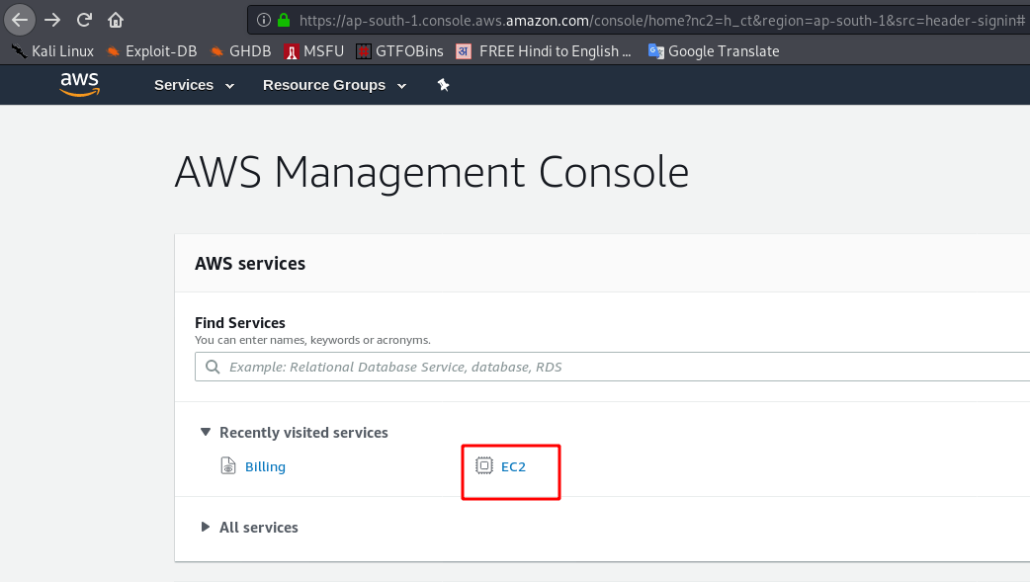Click the EC2 chip icon
This screenshot has width=1030, height=582.
(484, 465)
